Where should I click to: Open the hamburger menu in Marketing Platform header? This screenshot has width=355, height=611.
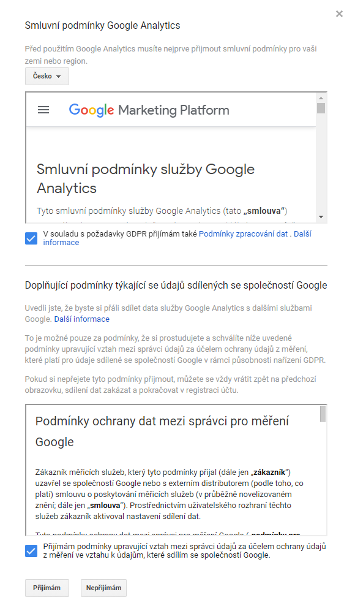[43, 110]
